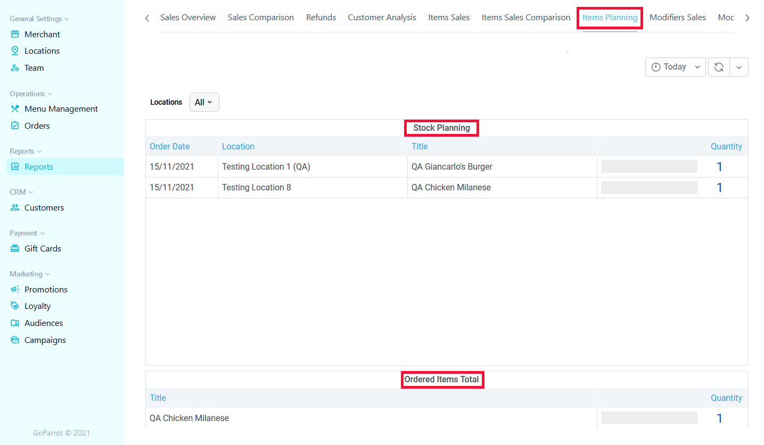The height and width of the screenshot is (445, 764).
Task: Click the Menu Management utensils icon
Action: point(15,108)
